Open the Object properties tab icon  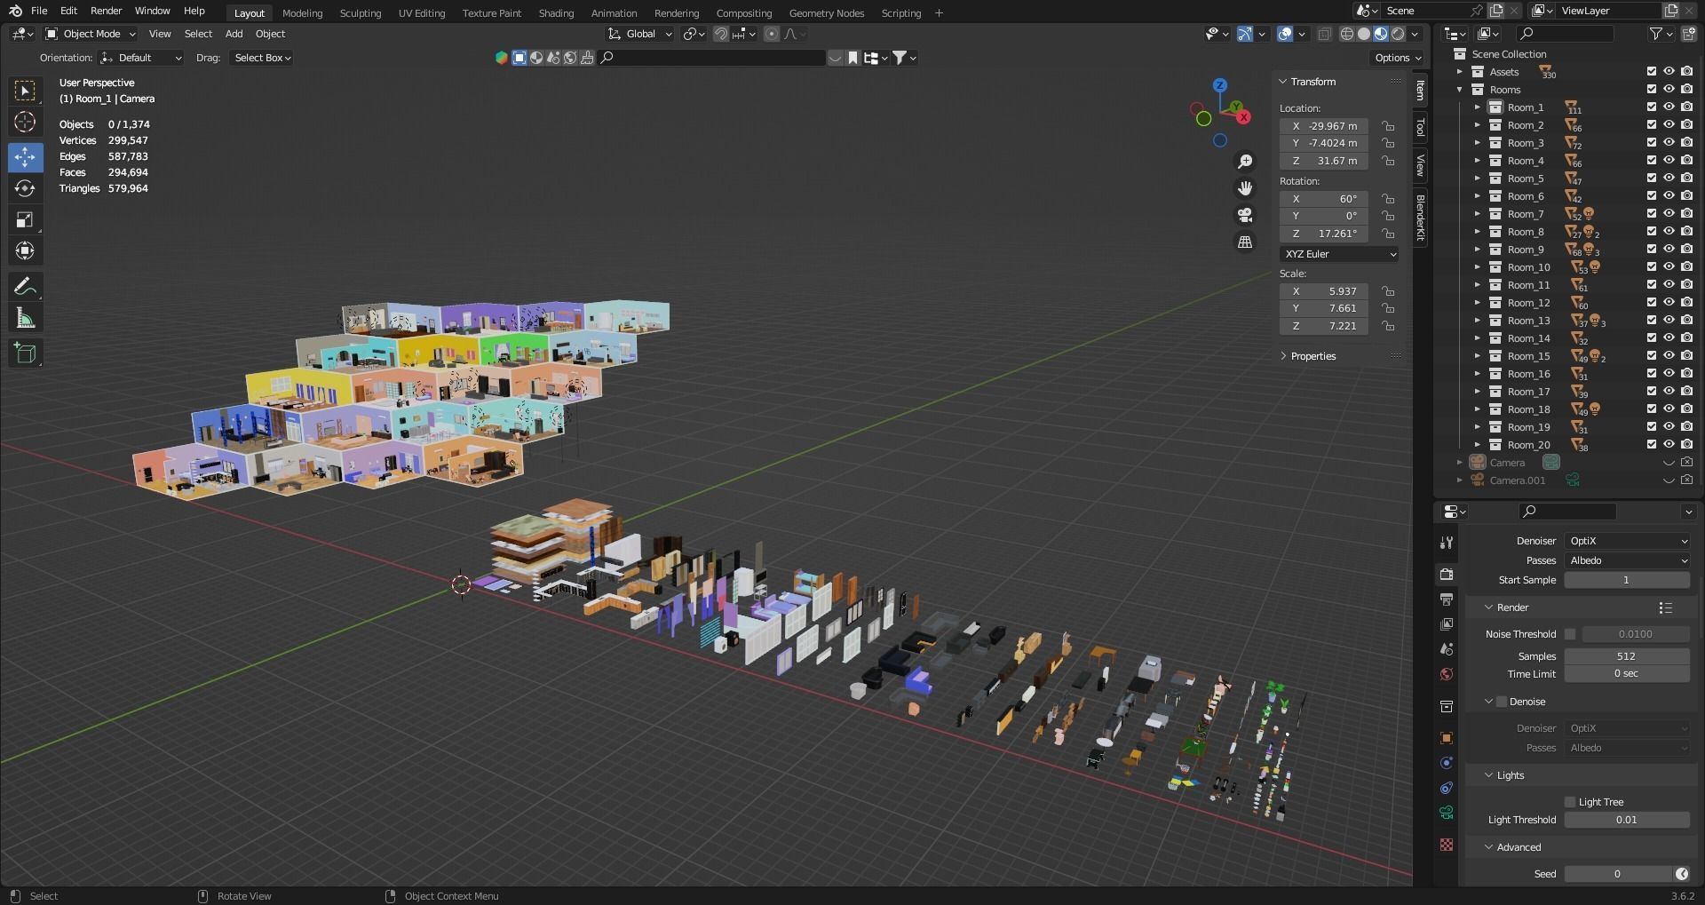tap(1447, 738)
